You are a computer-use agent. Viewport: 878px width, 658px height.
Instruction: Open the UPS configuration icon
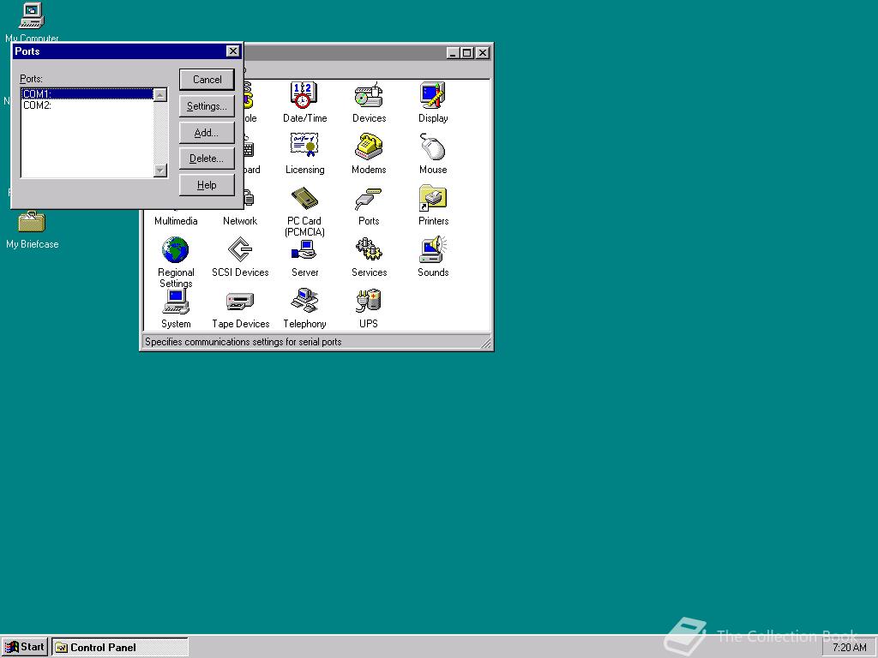[368, 302]
